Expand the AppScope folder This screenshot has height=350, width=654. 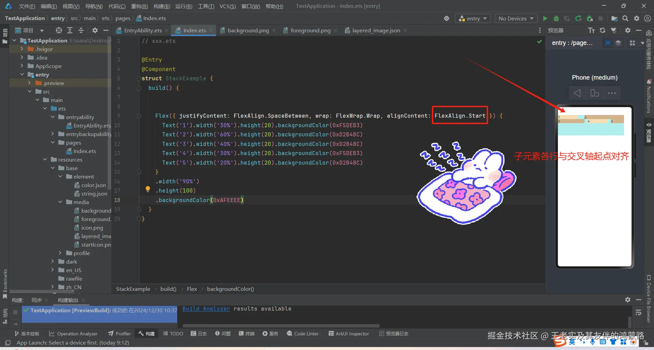coord(22,66)
